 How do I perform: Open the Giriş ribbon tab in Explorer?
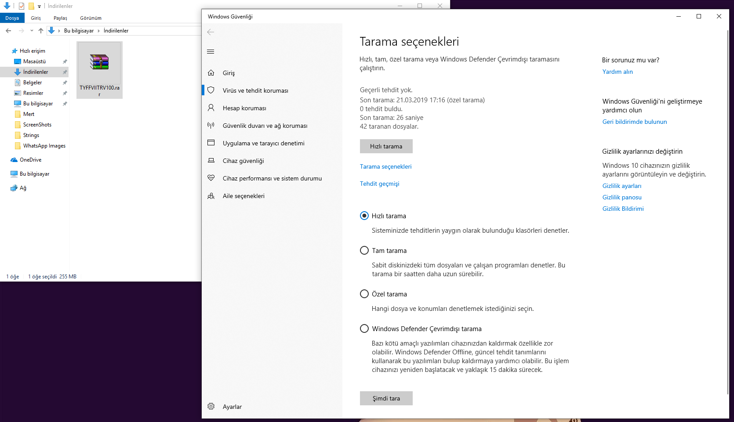pos(36,18)
